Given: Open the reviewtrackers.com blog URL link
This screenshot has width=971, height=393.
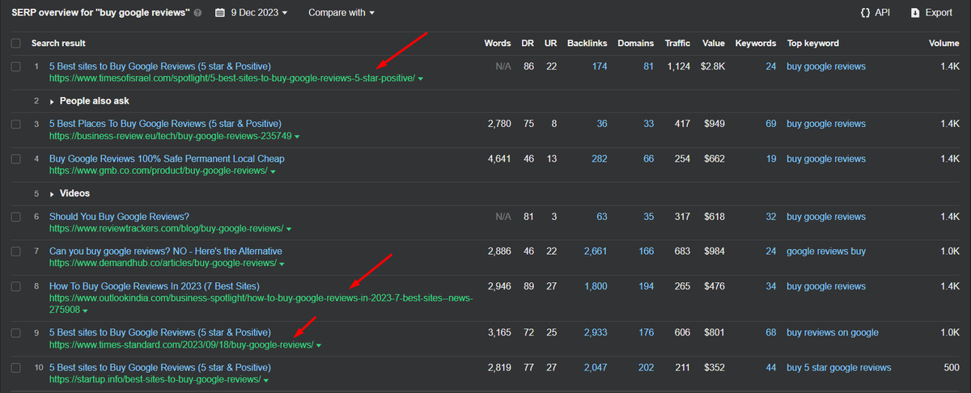Looking at the screenshot, I should (166, 229).
